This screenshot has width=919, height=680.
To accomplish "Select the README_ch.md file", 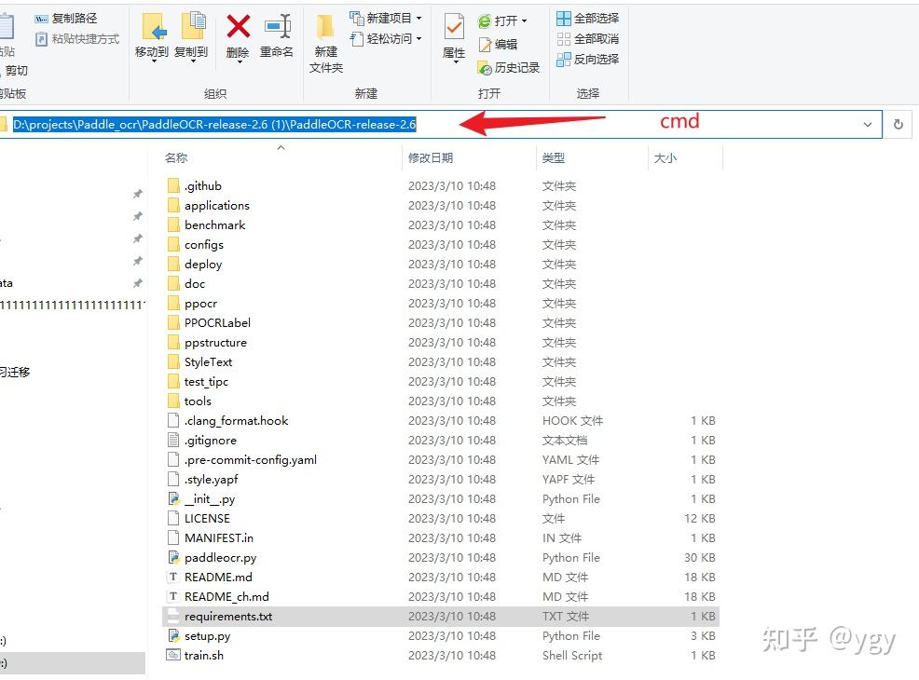I will pos(226,596).
